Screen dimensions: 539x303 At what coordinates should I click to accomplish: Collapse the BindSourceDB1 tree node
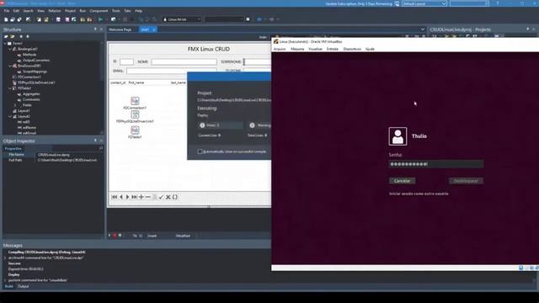(x=9, y=66)
